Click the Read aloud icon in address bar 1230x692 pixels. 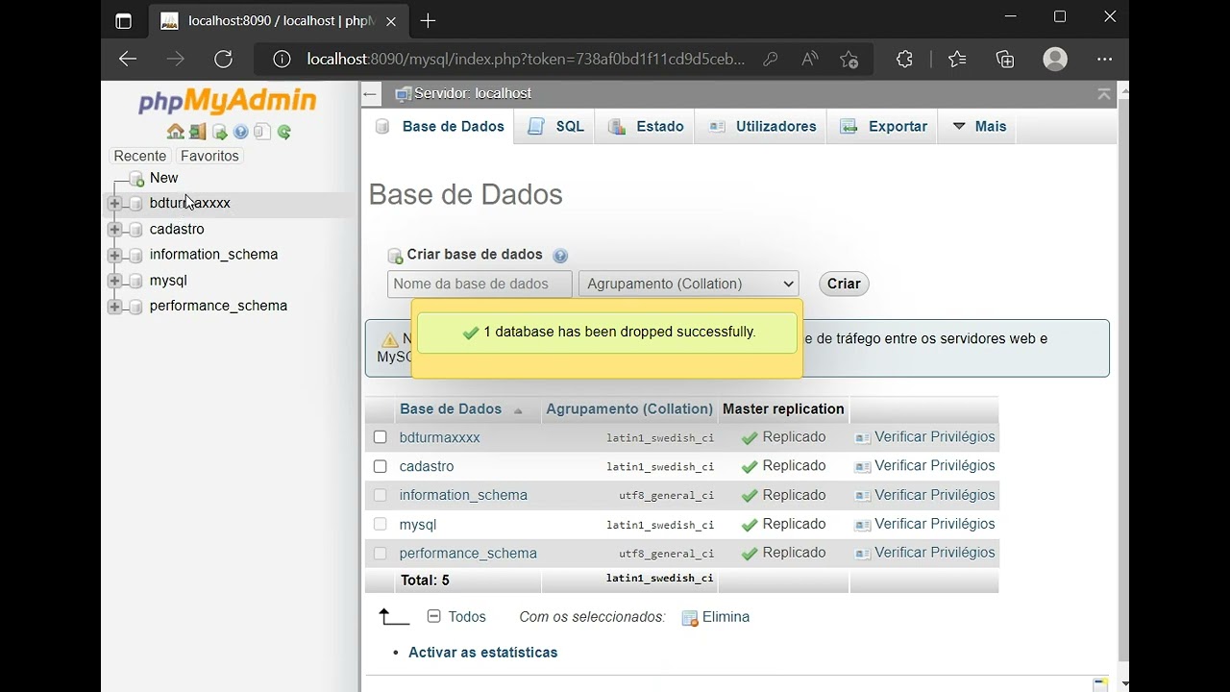(x=810, y=60)
